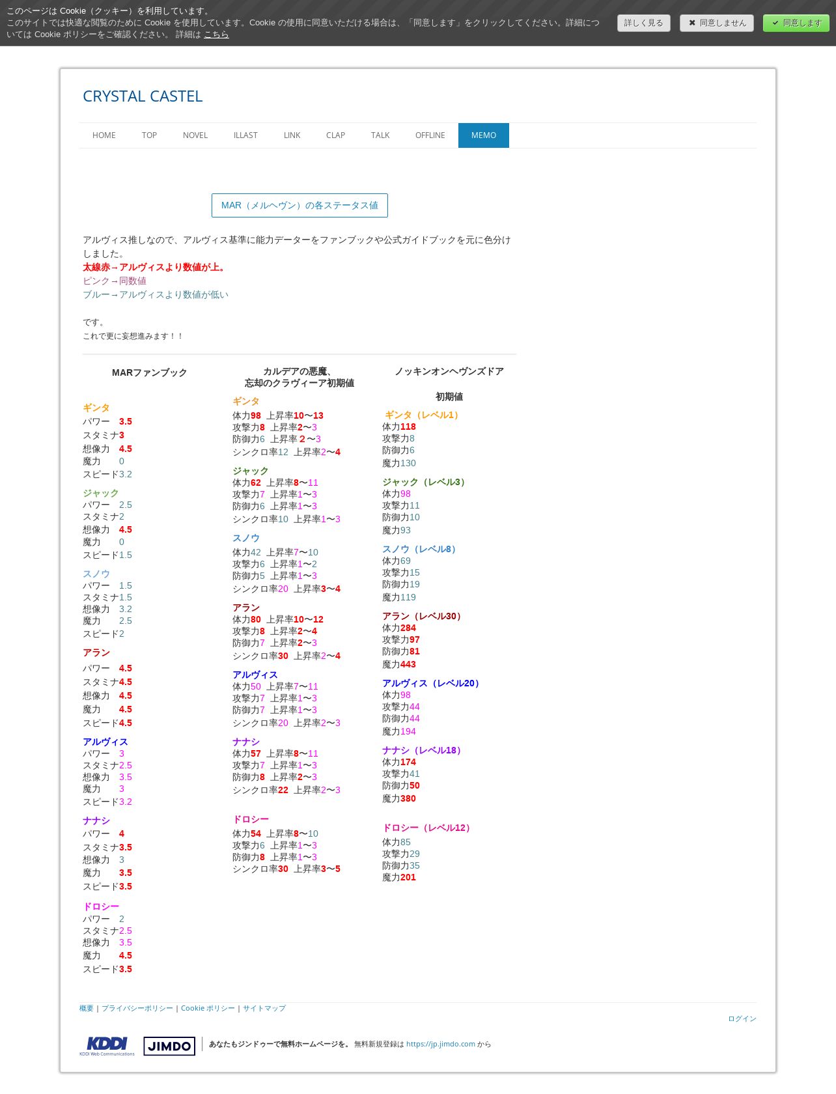Click CRYSTAL CASTEL site title
Image resolution: width=836 pixels, height=1094 pixels.
coord(143,96)
